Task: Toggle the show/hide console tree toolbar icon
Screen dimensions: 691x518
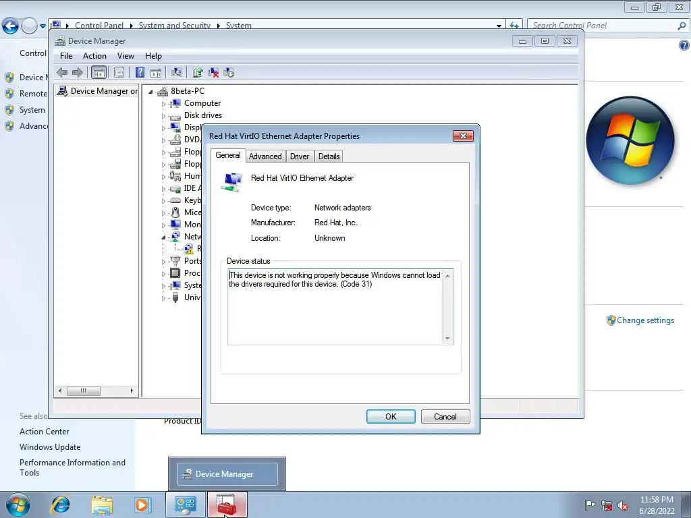Action: [x=99, y=72]
